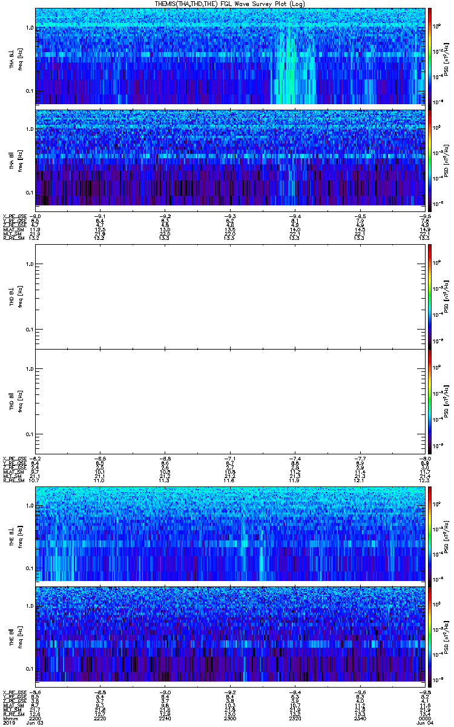Click the 'MLAT_SM' row label under THA panels
454x727 pixels.
pos(13,229)
